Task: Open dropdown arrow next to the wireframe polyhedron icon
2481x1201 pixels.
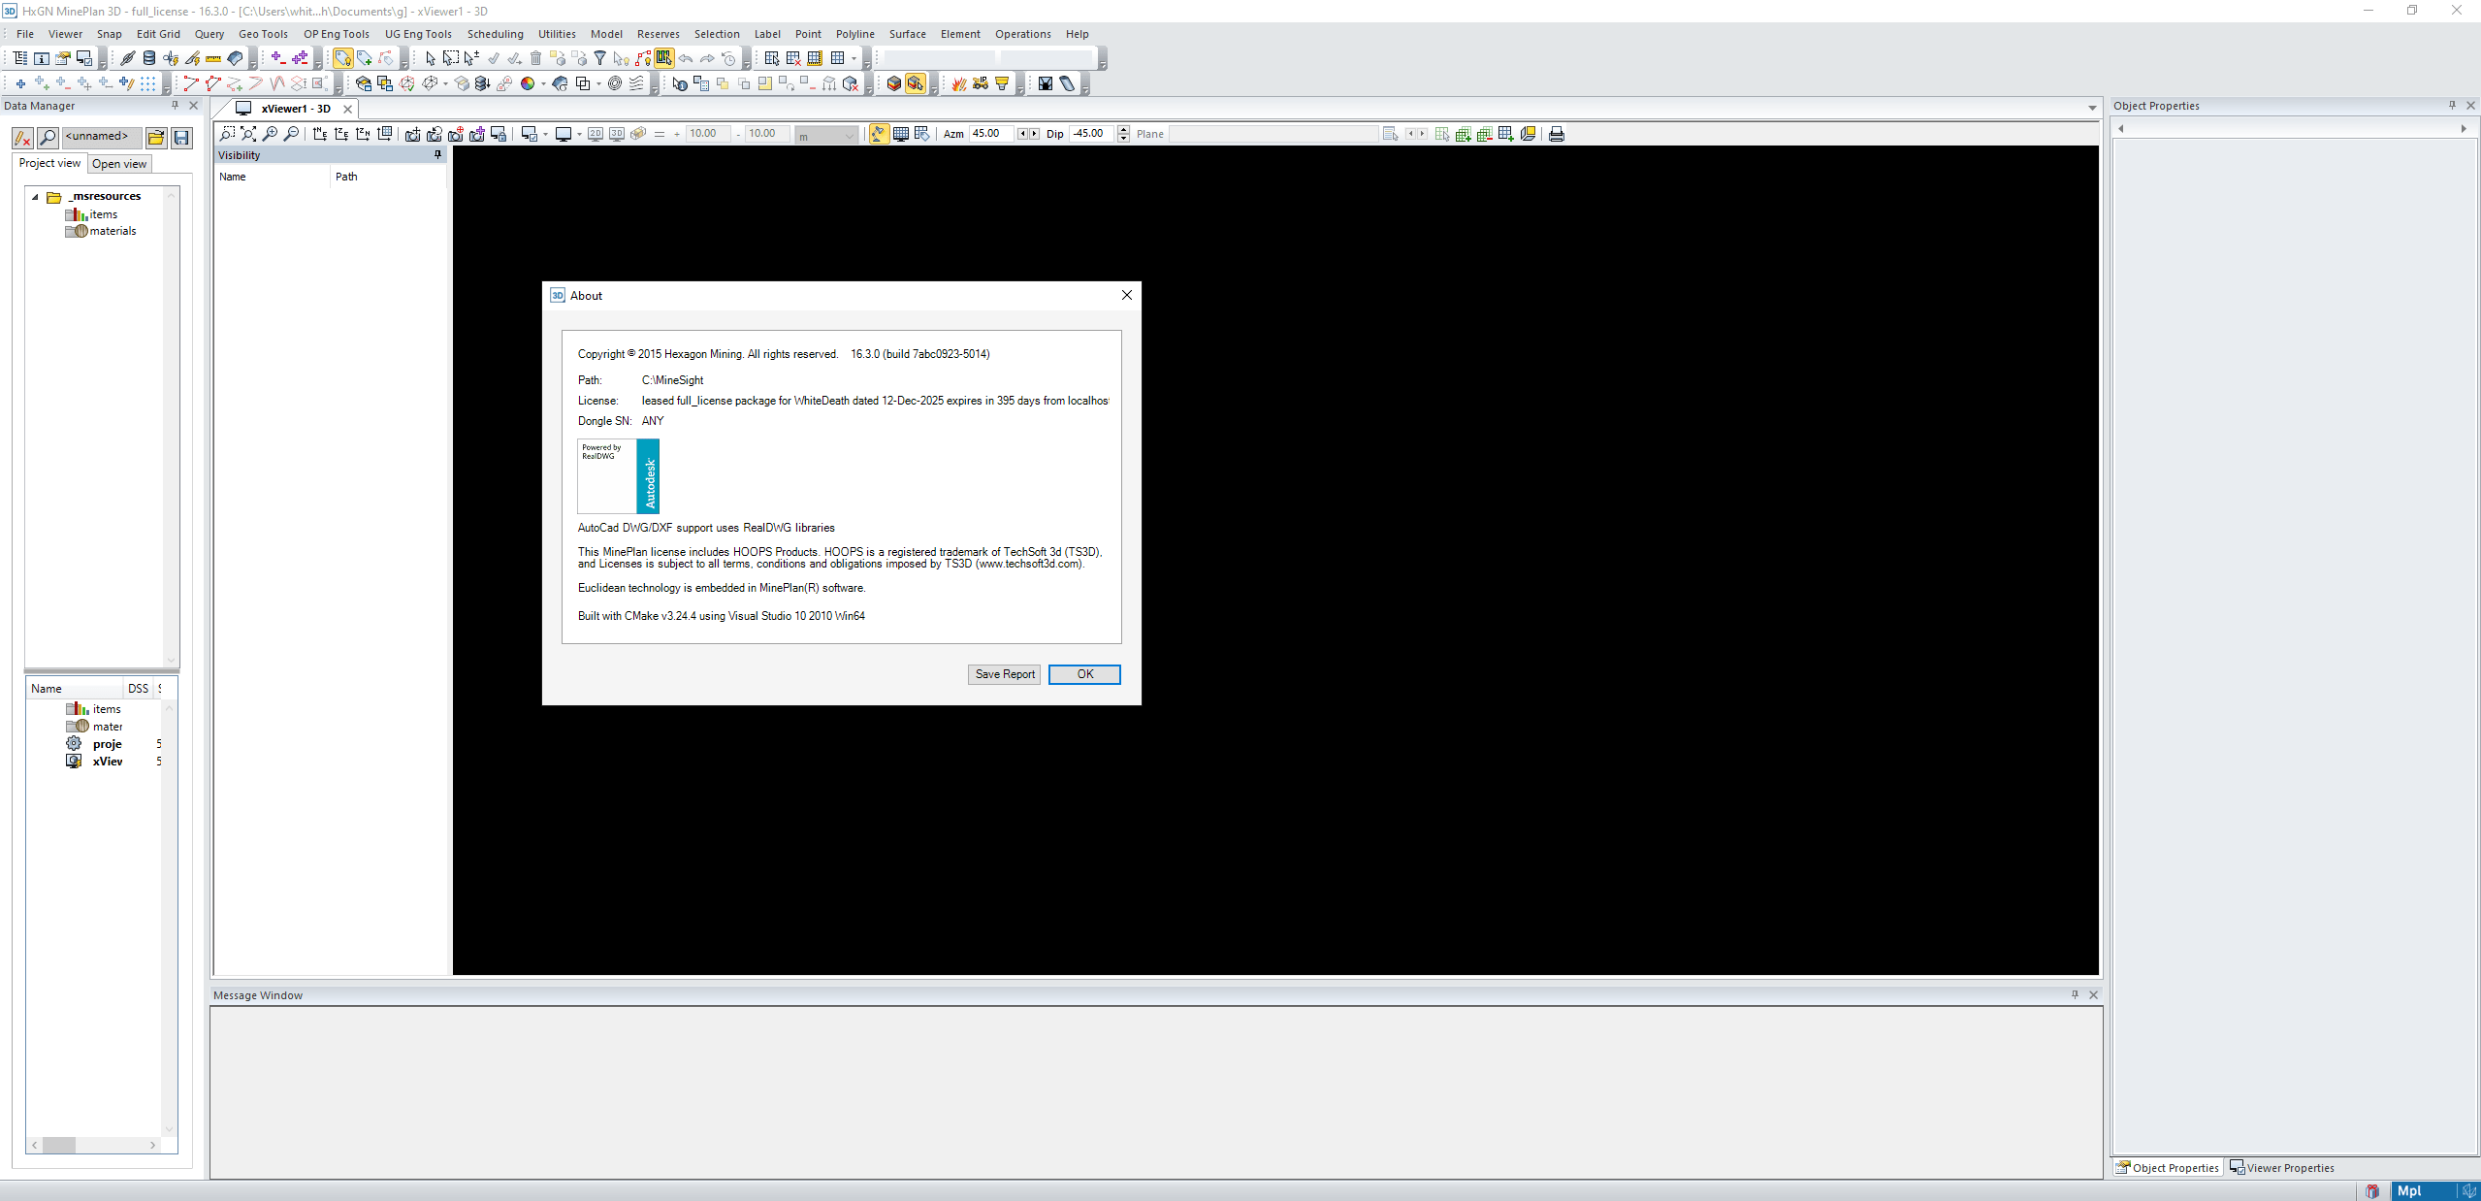Action: [x=445, y=83]
